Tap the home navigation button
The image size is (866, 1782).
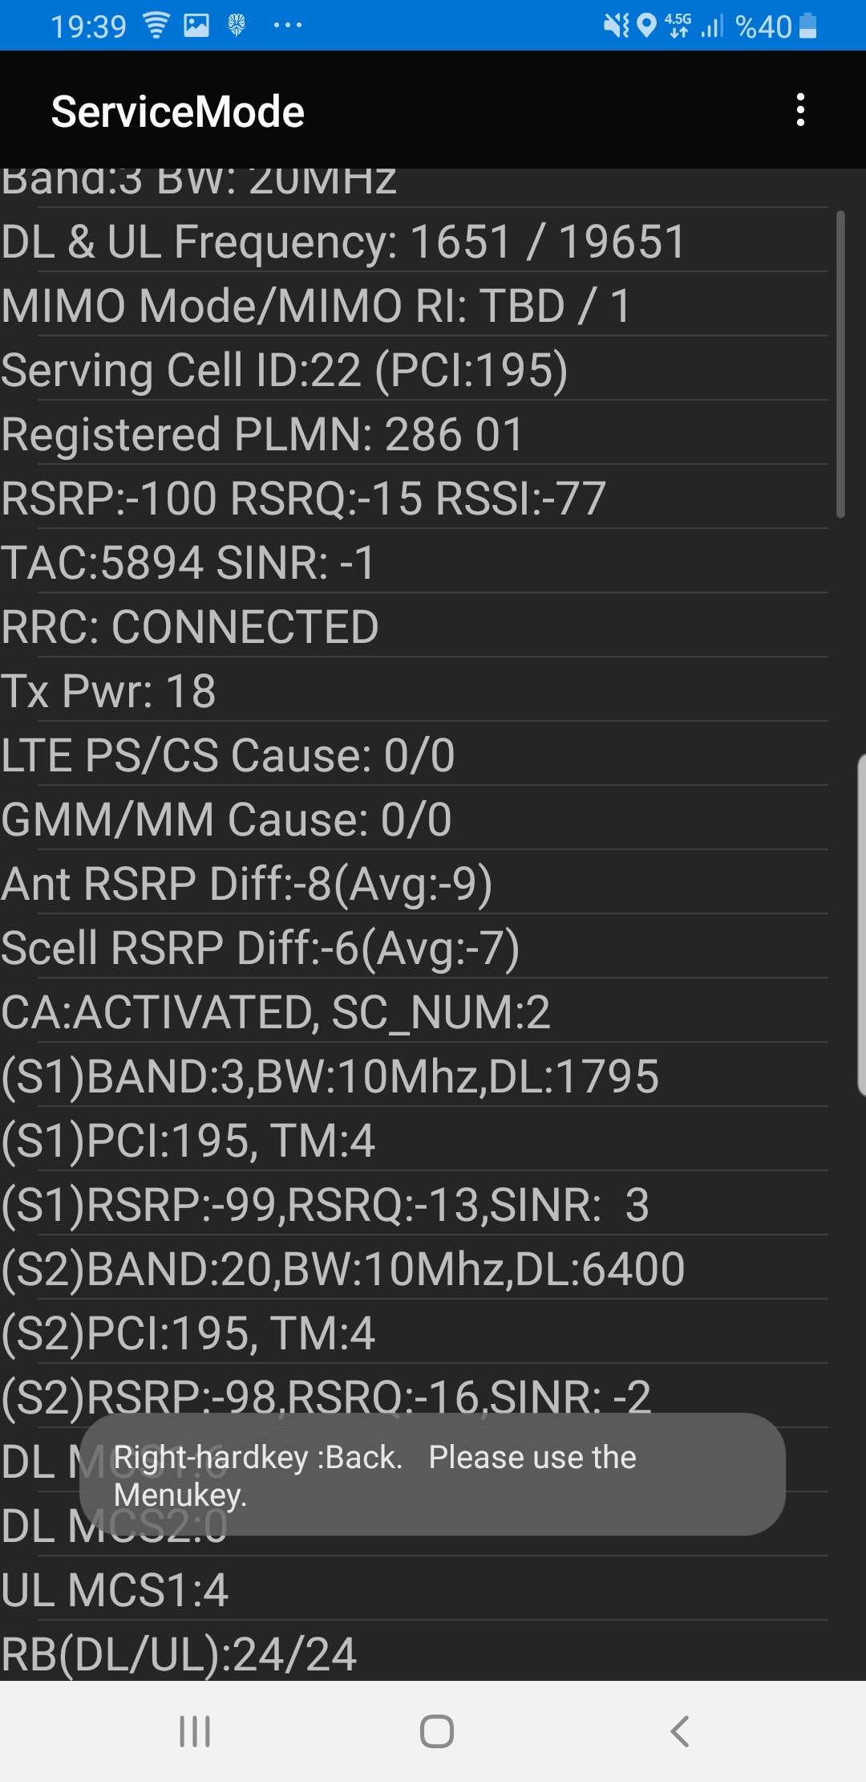click(x=437, y=1731)
